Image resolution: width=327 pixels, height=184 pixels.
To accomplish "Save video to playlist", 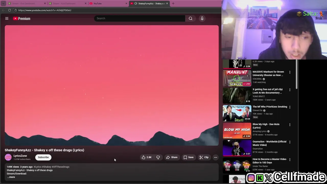I will (189, 157).
